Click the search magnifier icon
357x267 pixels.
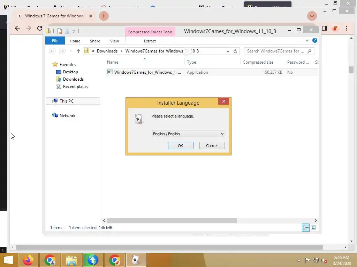coord(310,51)
